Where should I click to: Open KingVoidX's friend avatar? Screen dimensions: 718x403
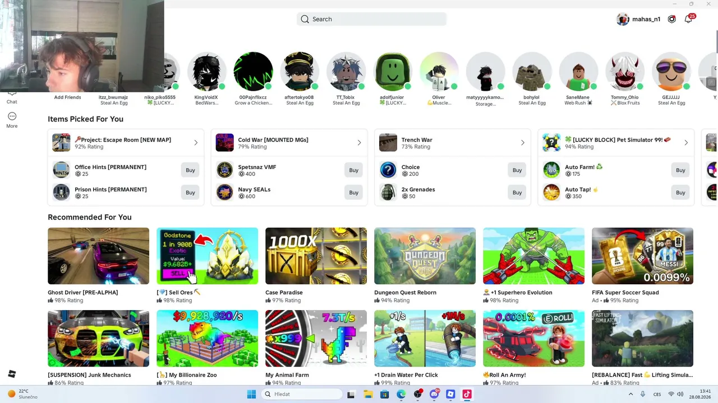(x=206, y=72)
